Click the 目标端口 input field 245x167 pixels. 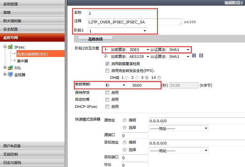point(135,158)
